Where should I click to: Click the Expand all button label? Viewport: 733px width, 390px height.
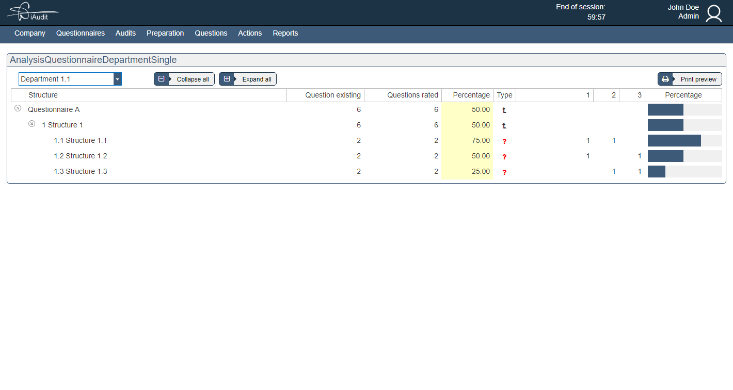[257, 79]
